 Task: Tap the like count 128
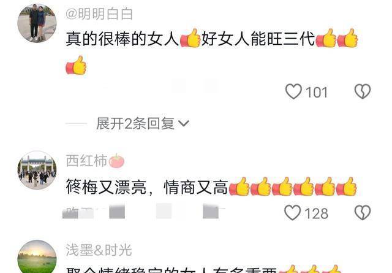tap(316, 213)
